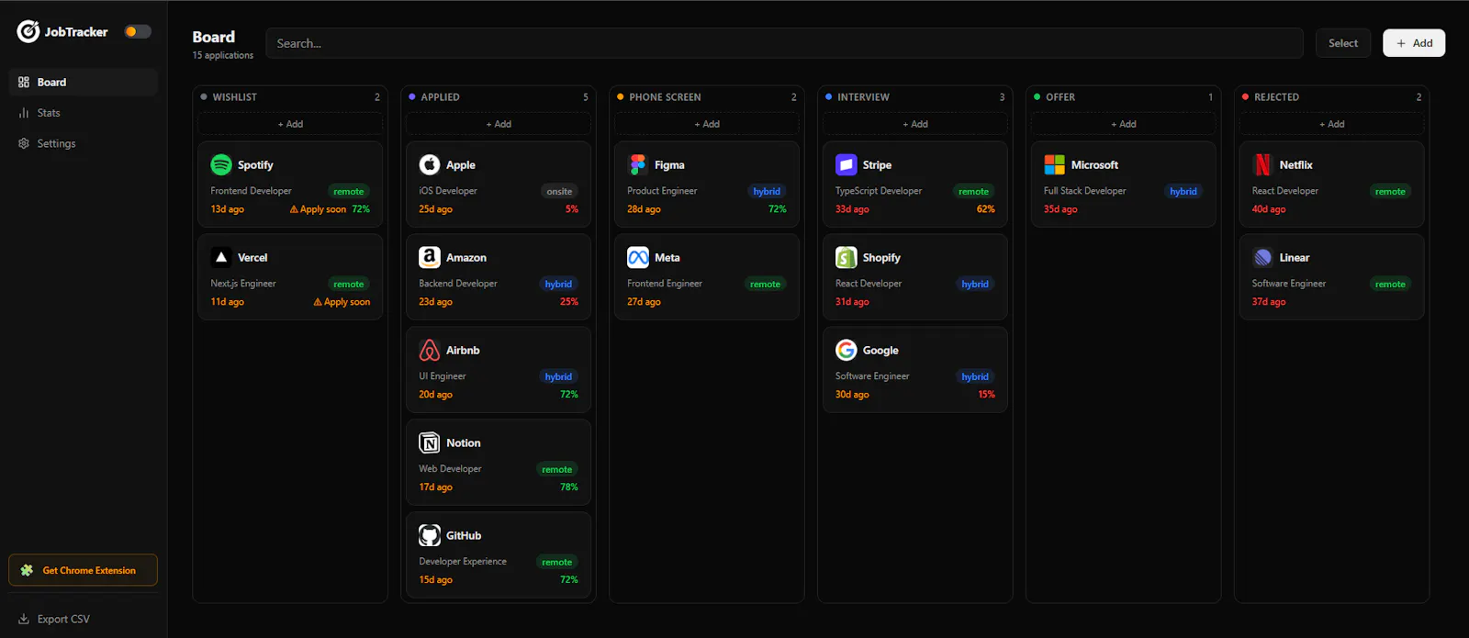Click the Netflix logo icon
This screenshot has width=1469, height=638.
coord(1263,164)
